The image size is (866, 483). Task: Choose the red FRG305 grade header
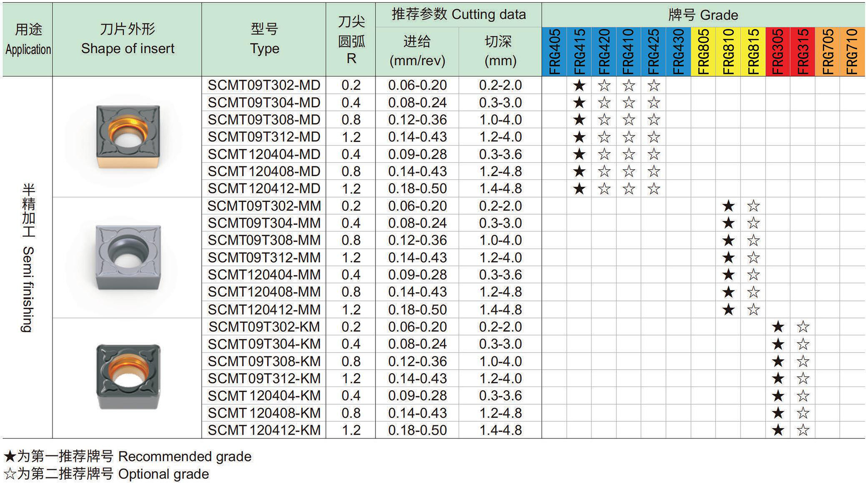[x=778, y=52]
